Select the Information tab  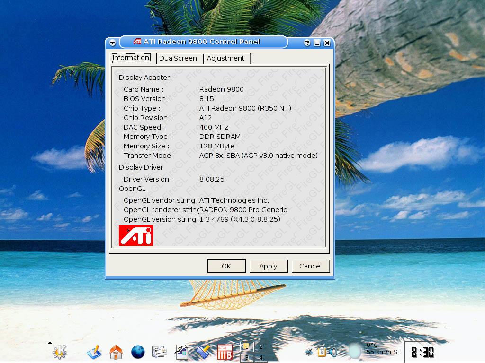[x=131, y=58]
